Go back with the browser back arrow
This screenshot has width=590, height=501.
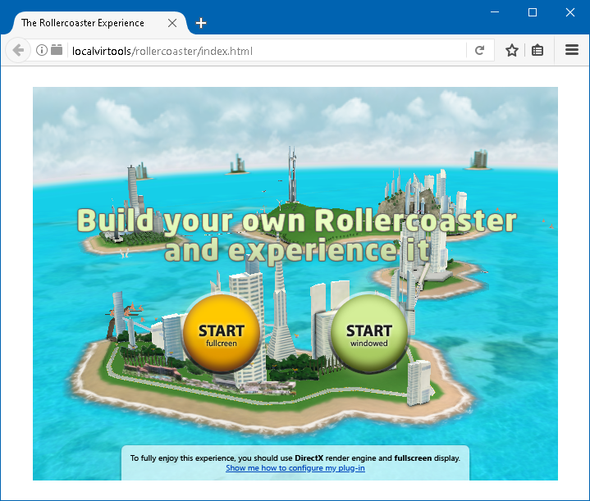[x=18, y=50]
